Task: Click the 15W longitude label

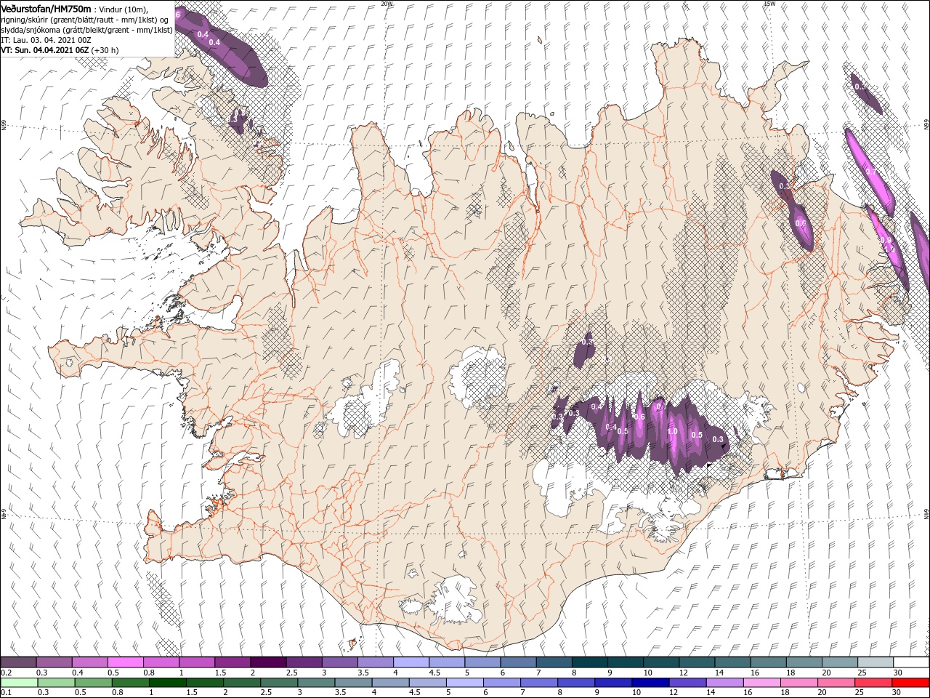Action: coord(769,4)
